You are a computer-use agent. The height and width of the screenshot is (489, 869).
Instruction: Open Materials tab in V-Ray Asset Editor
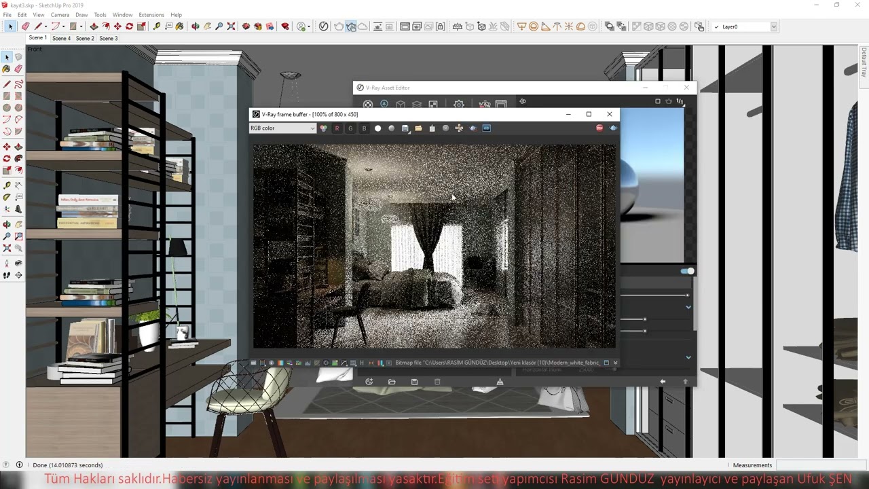click(x=368, y=104)
